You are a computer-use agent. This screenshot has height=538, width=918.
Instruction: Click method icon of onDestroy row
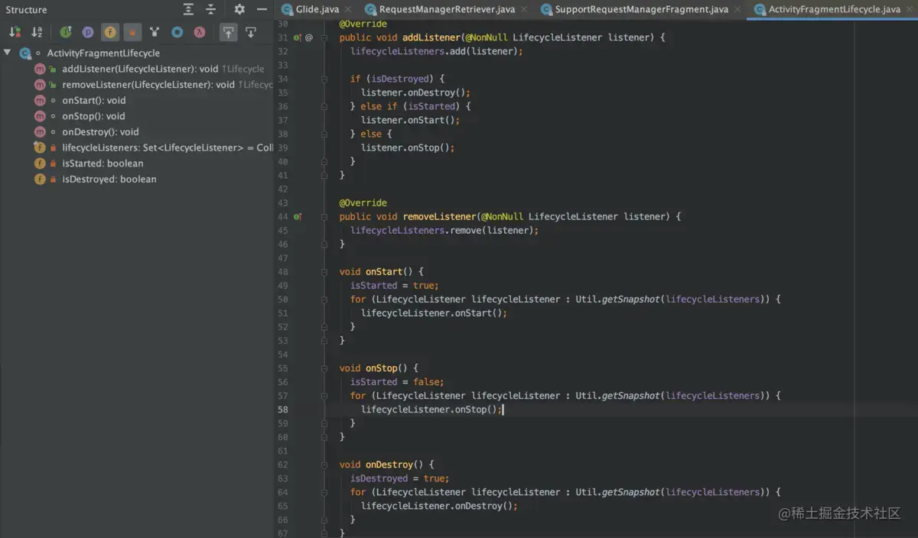click(x=40, y=131)
